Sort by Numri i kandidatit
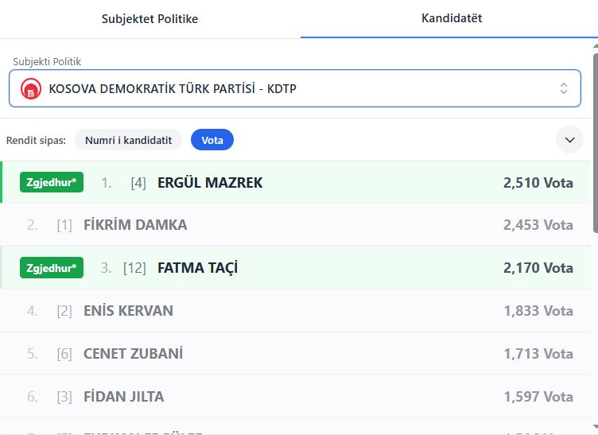Viewport: 598px width, 435px height. (x=129, y=140)
